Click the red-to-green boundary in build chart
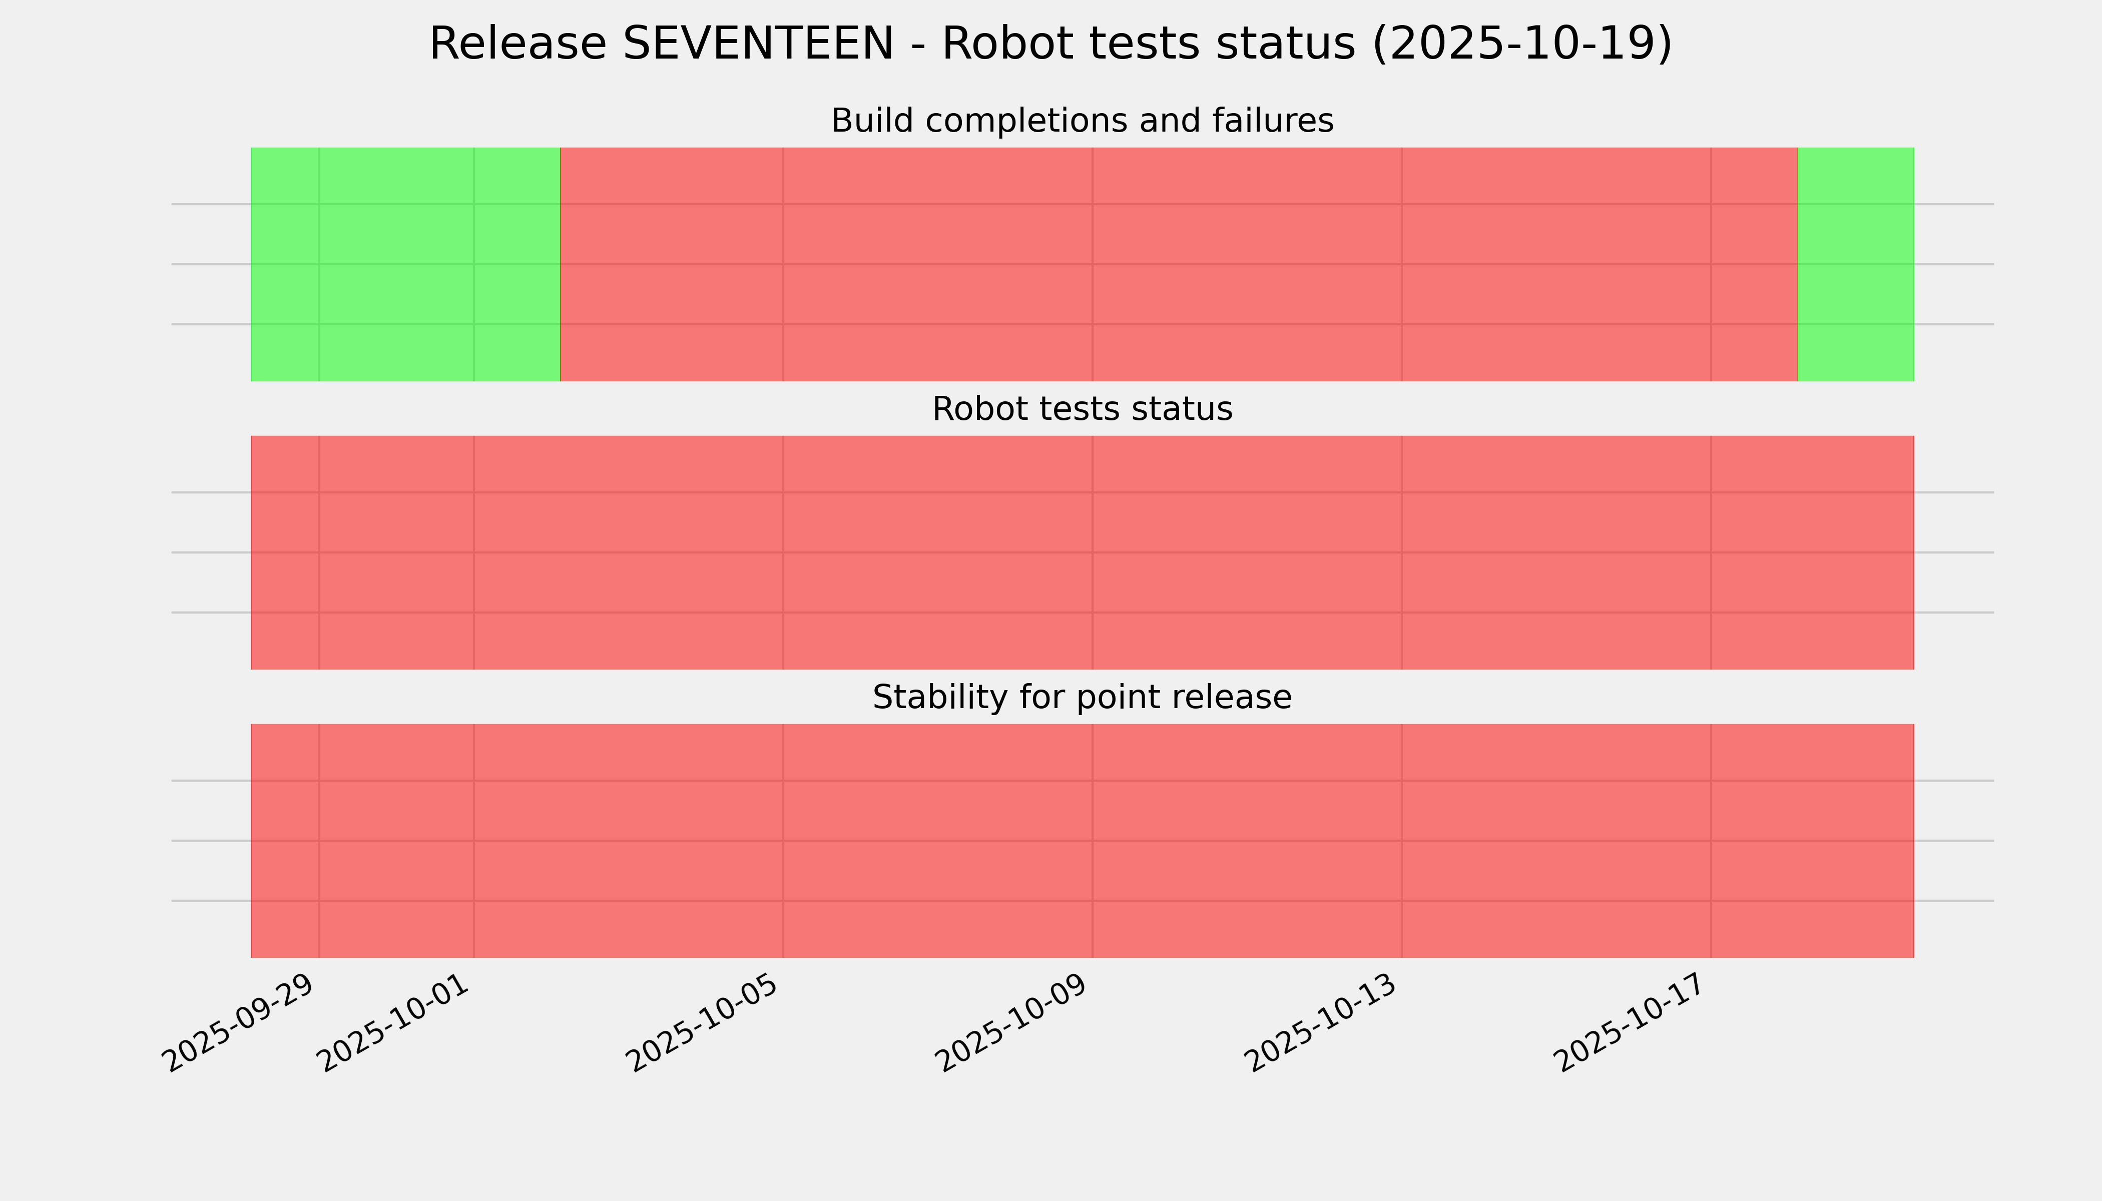Image resolution: width=2102 pixels, height=1201 pixels. [x=1798, y=264]
